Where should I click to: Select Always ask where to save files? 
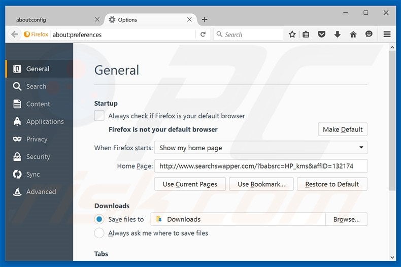point(99,233)
